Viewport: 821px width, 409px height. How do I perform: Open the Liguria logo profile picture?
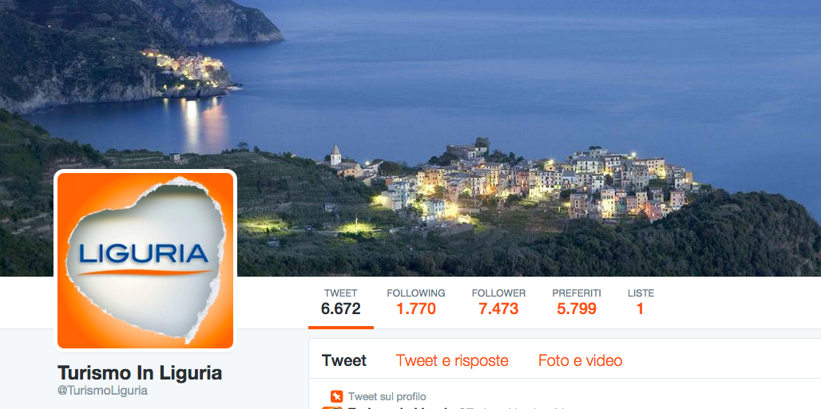pyautogui.click(x=145, y=261)
